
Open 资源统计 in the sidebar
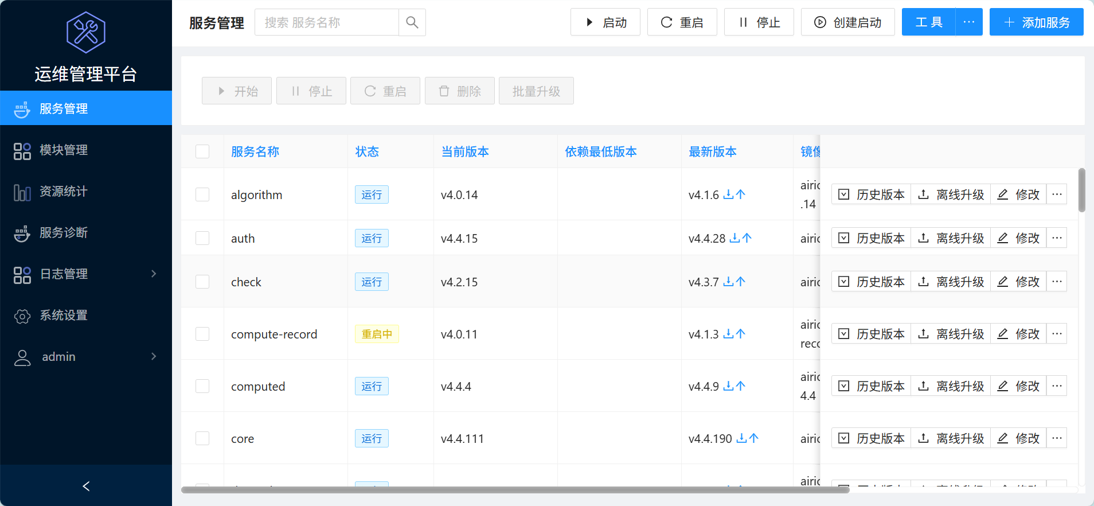[x=86, y=192]
